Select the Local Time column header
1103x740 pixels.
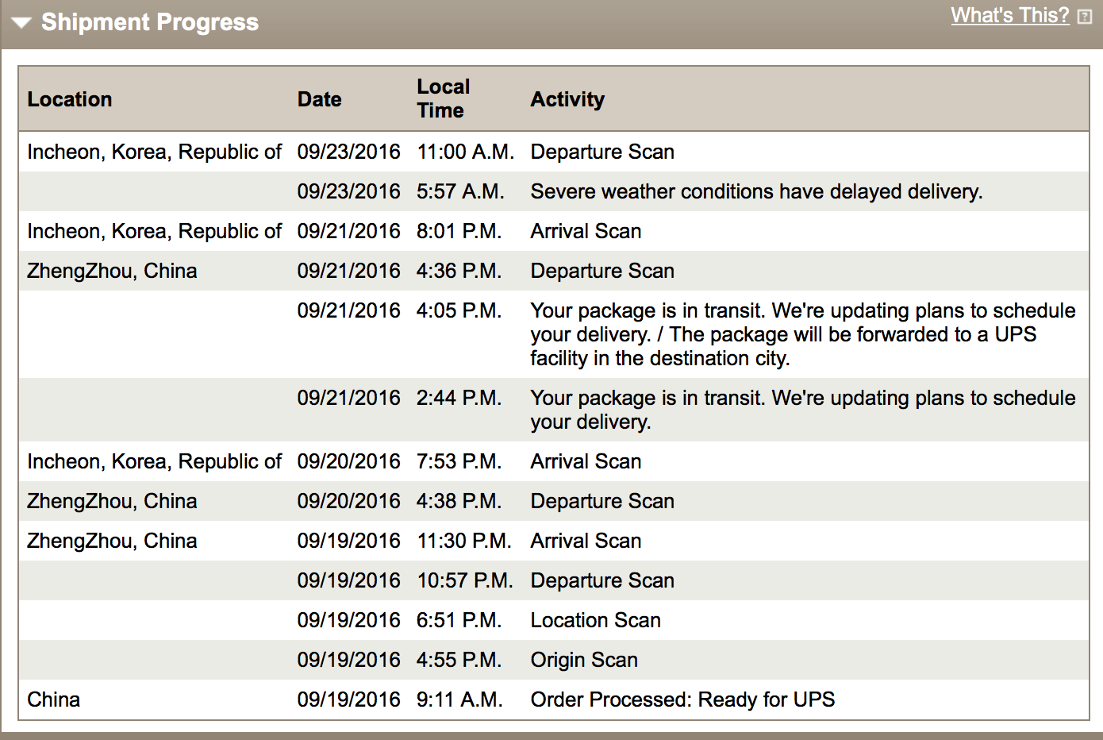point(443,98)
